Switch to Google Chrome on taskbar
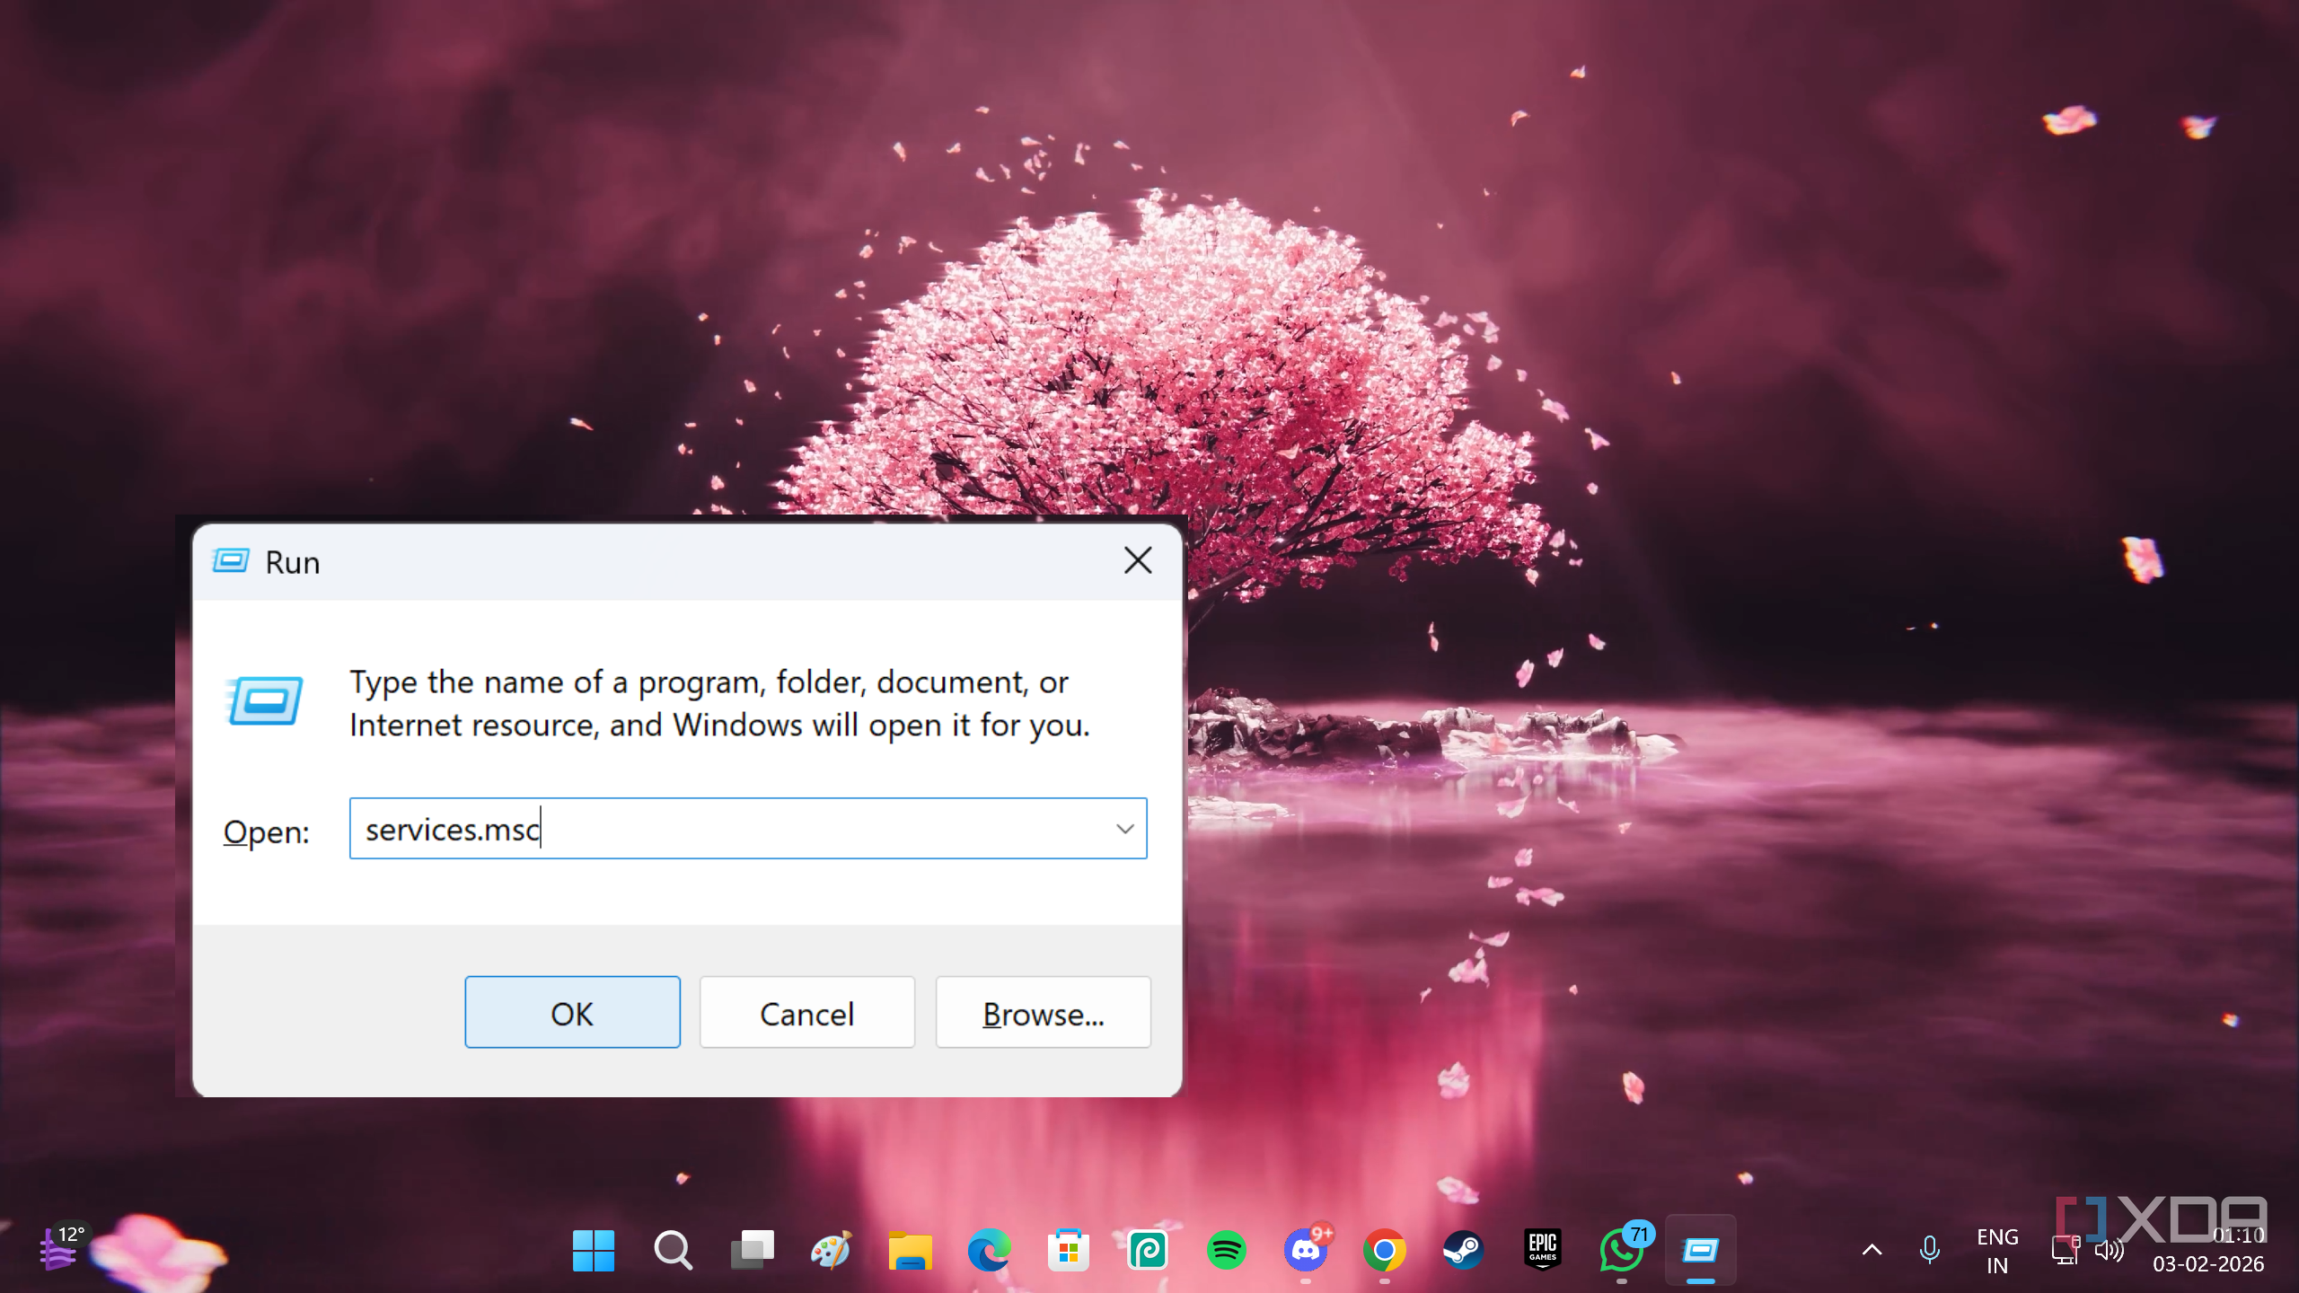 pos(1384,1250)
